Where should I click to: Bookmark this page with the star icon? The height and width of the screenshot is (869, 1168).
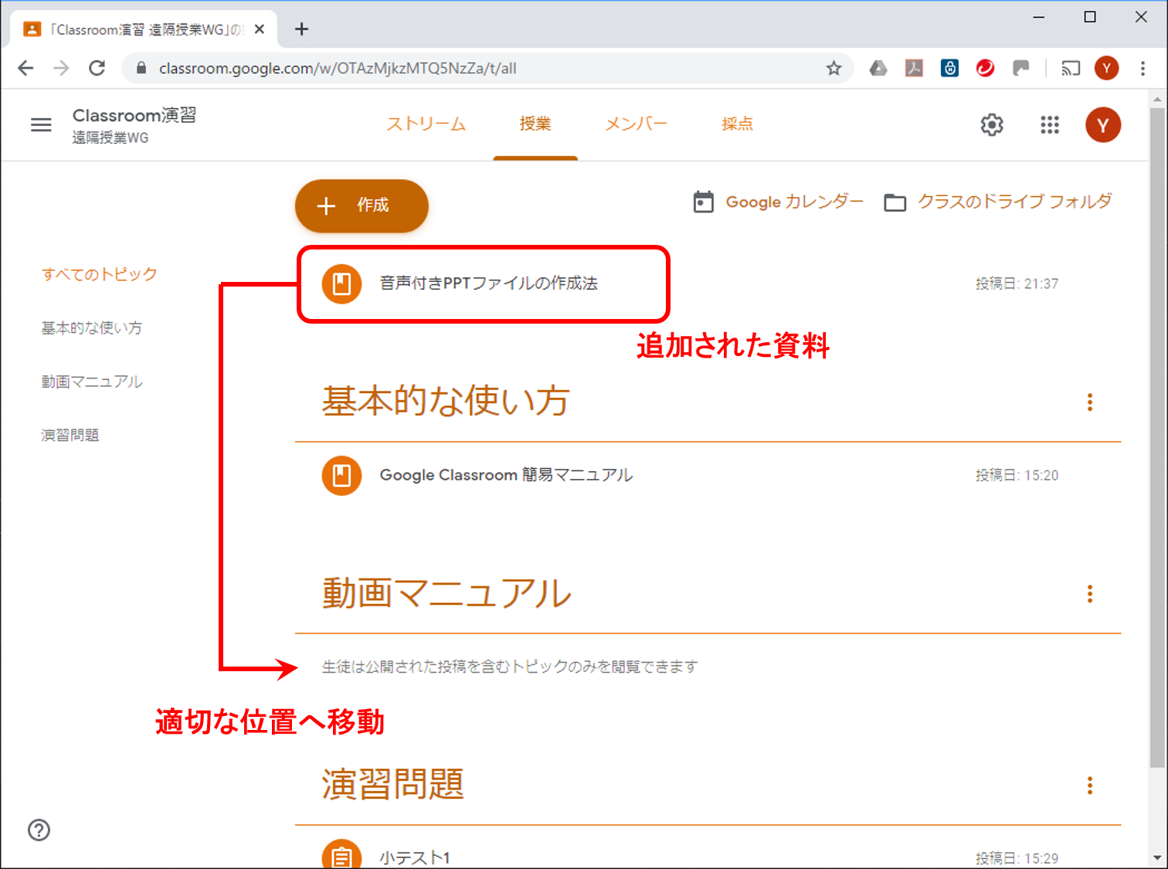[834, 68]
